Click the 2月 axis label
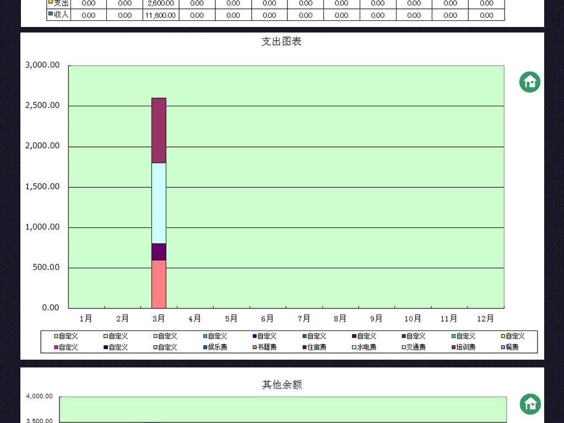Viewport: 564px width, 423px height. pyautogui.click(x=122, y=318)
